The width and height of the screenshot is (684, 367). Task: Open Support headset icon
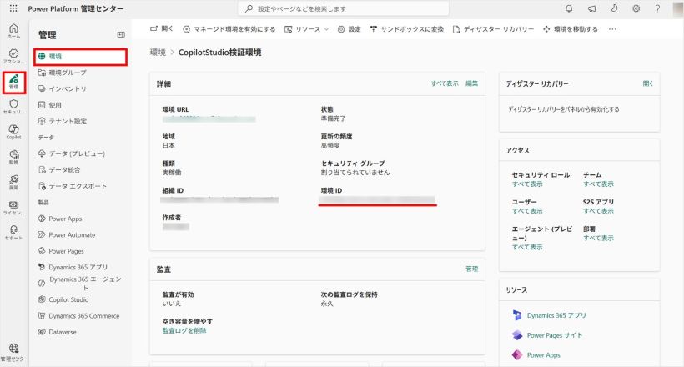click(13, 232)
